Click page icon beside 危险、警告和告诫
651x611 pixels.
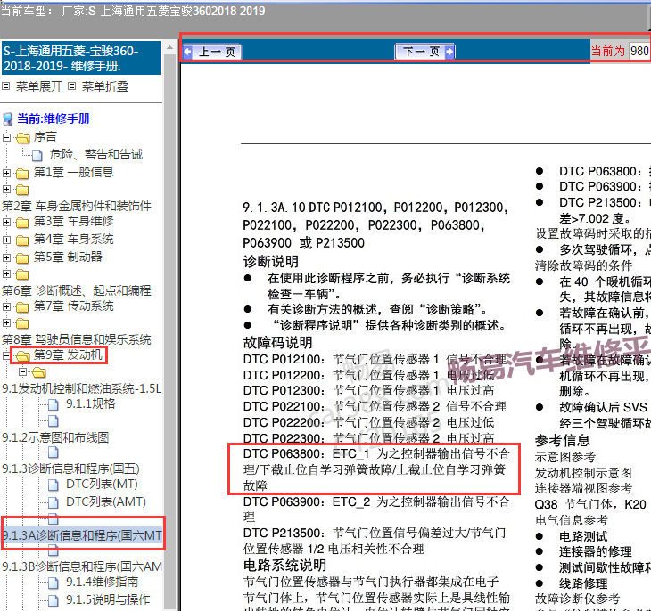tap(37, 156)
